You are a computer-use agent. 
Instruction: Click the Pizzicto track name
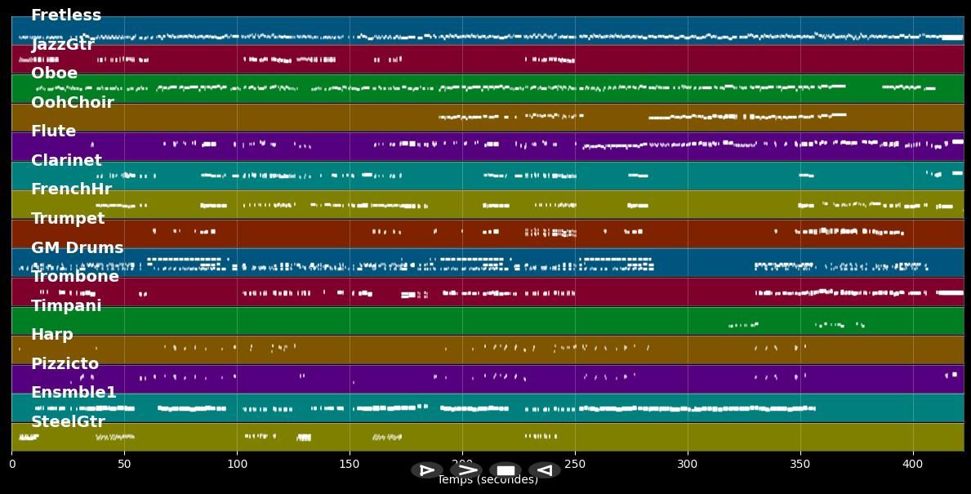(65, 364)
